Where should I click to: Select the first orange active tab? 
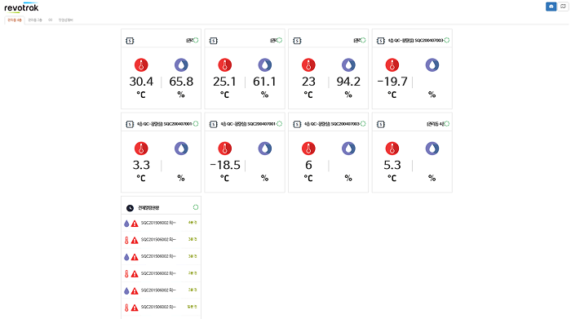pos(15,20)
